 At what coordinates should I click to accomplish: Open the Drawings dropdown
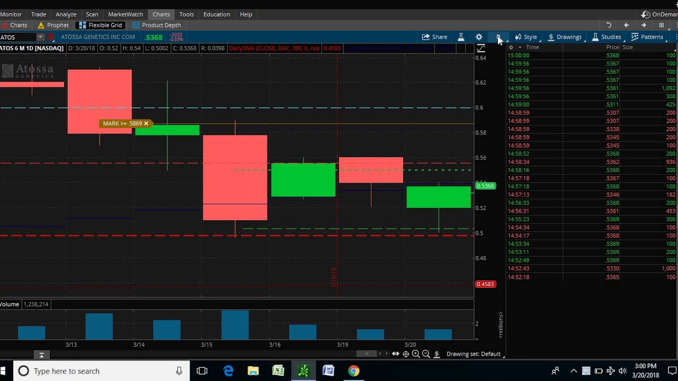click(x=565, y=37)
